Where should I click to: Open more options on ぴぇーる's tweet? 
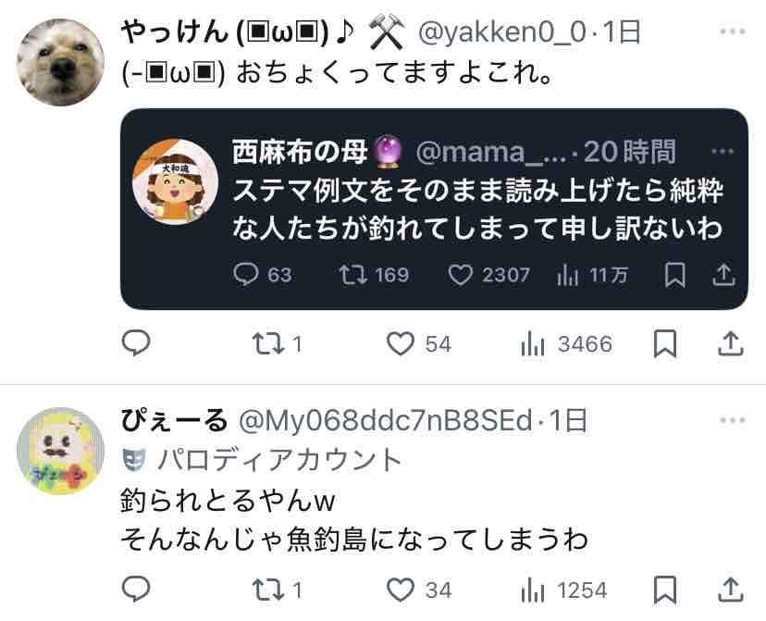733,420
